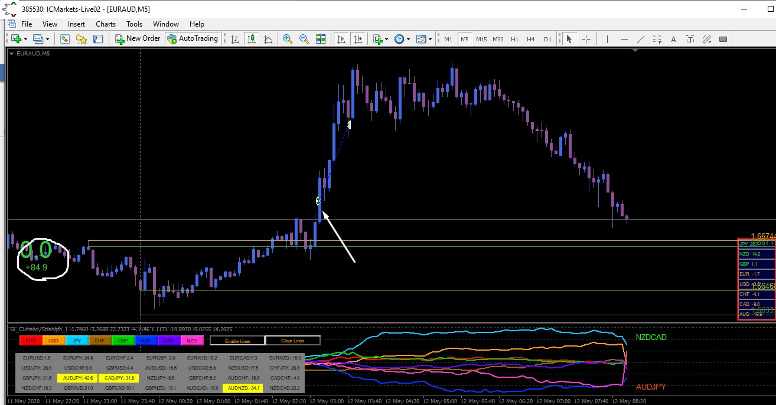Select the M30 timeframe
This screenshot has height=405, width=776.
click(x=498, y=39)
